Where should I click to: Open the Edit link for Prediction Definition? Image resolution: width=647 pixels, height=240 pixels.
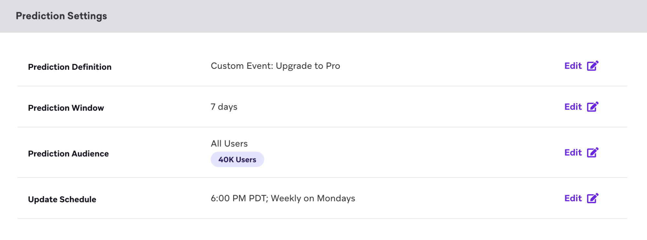[573, 66]
